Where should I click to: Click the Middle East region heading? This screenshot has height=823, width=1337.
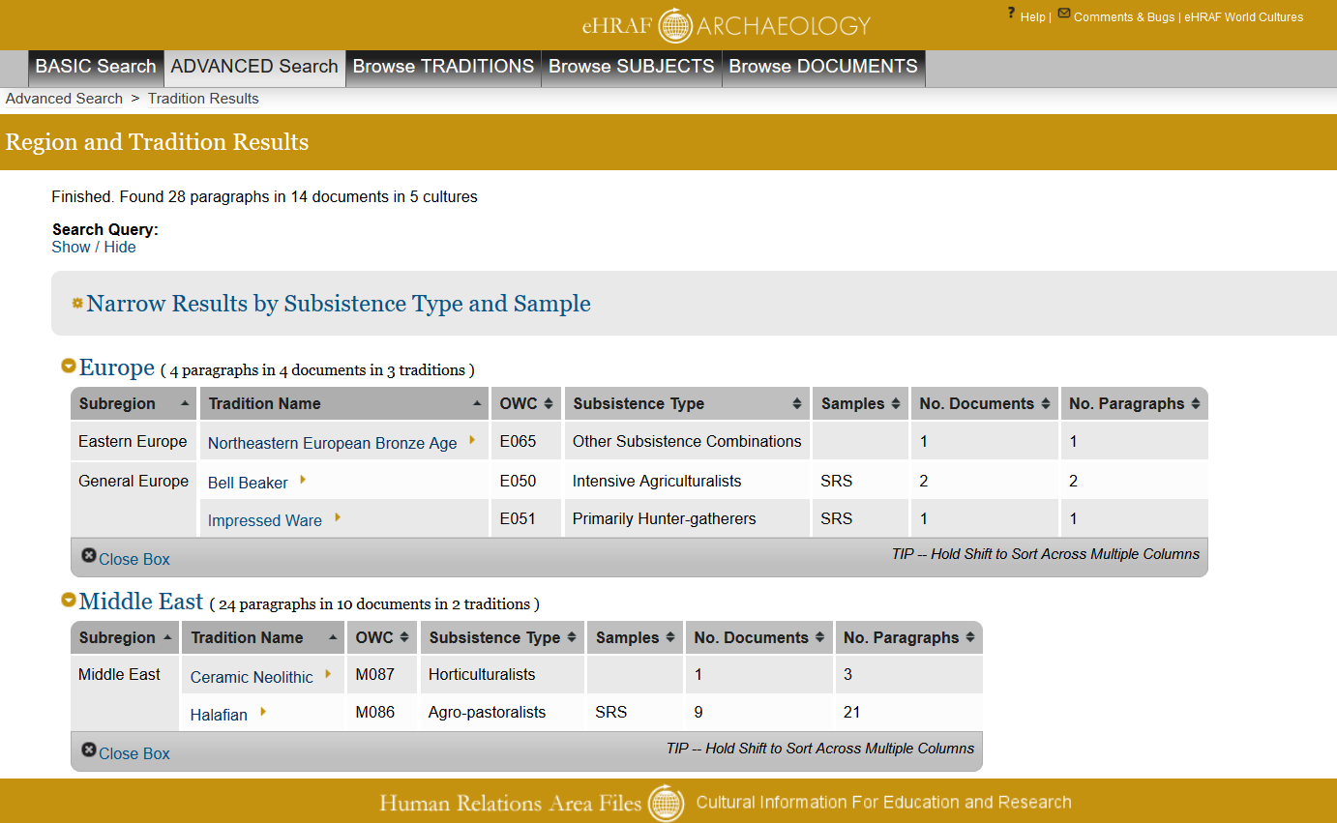141,602
